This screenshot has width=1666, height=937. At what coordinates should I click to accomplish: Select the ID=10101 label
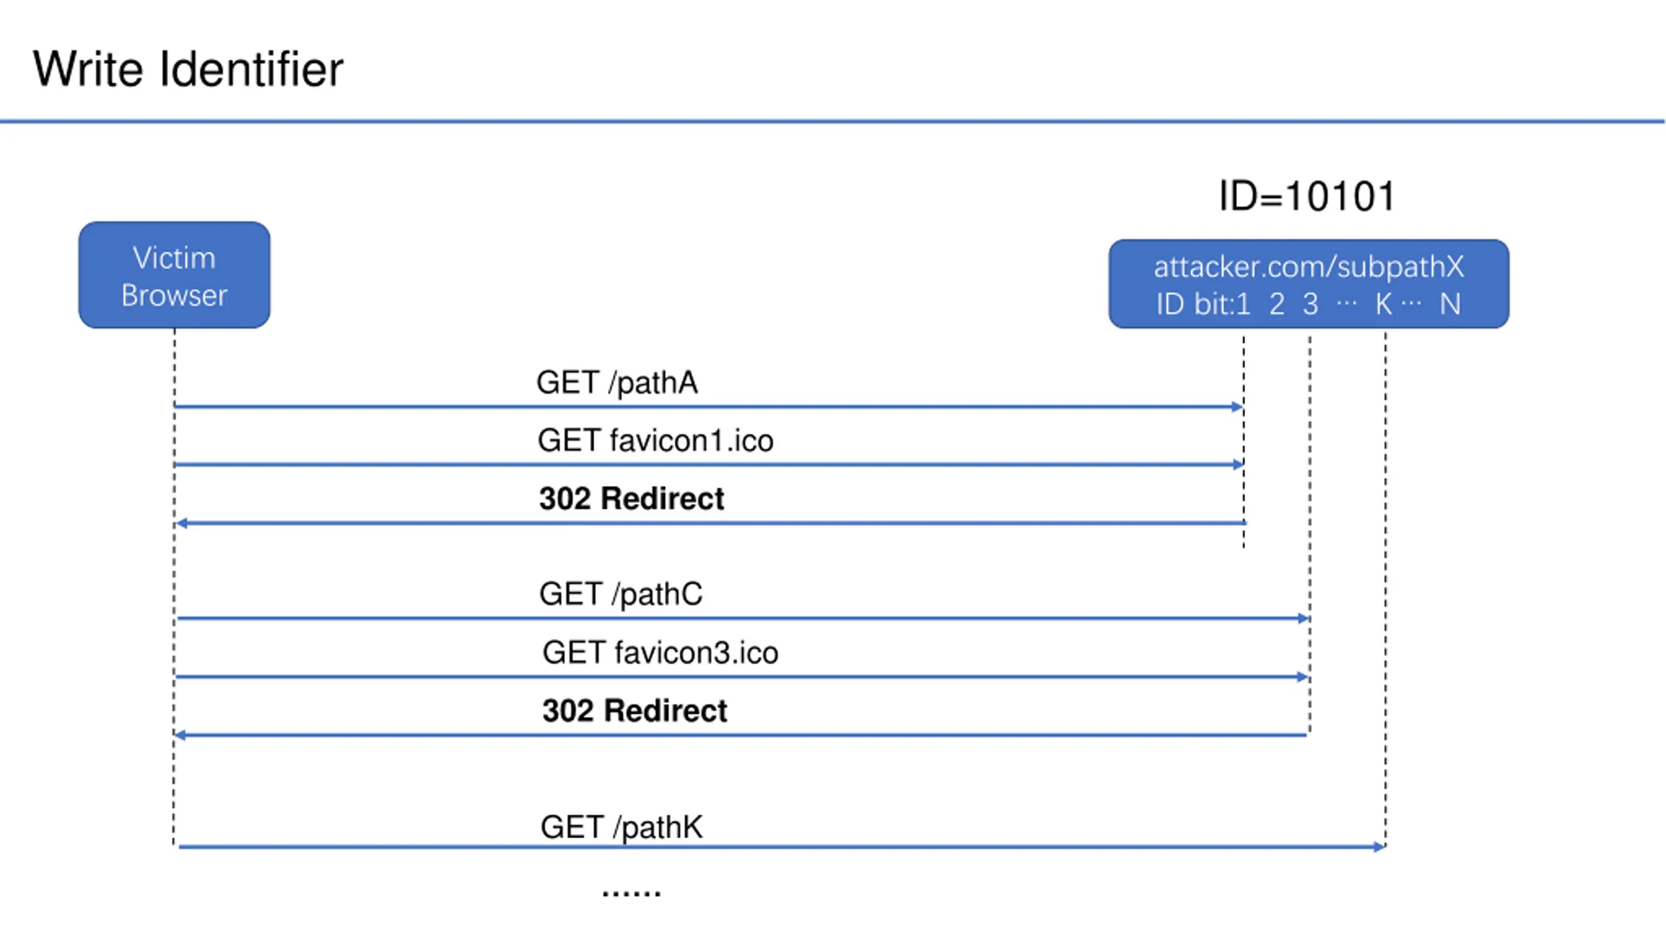(1307, 195)
